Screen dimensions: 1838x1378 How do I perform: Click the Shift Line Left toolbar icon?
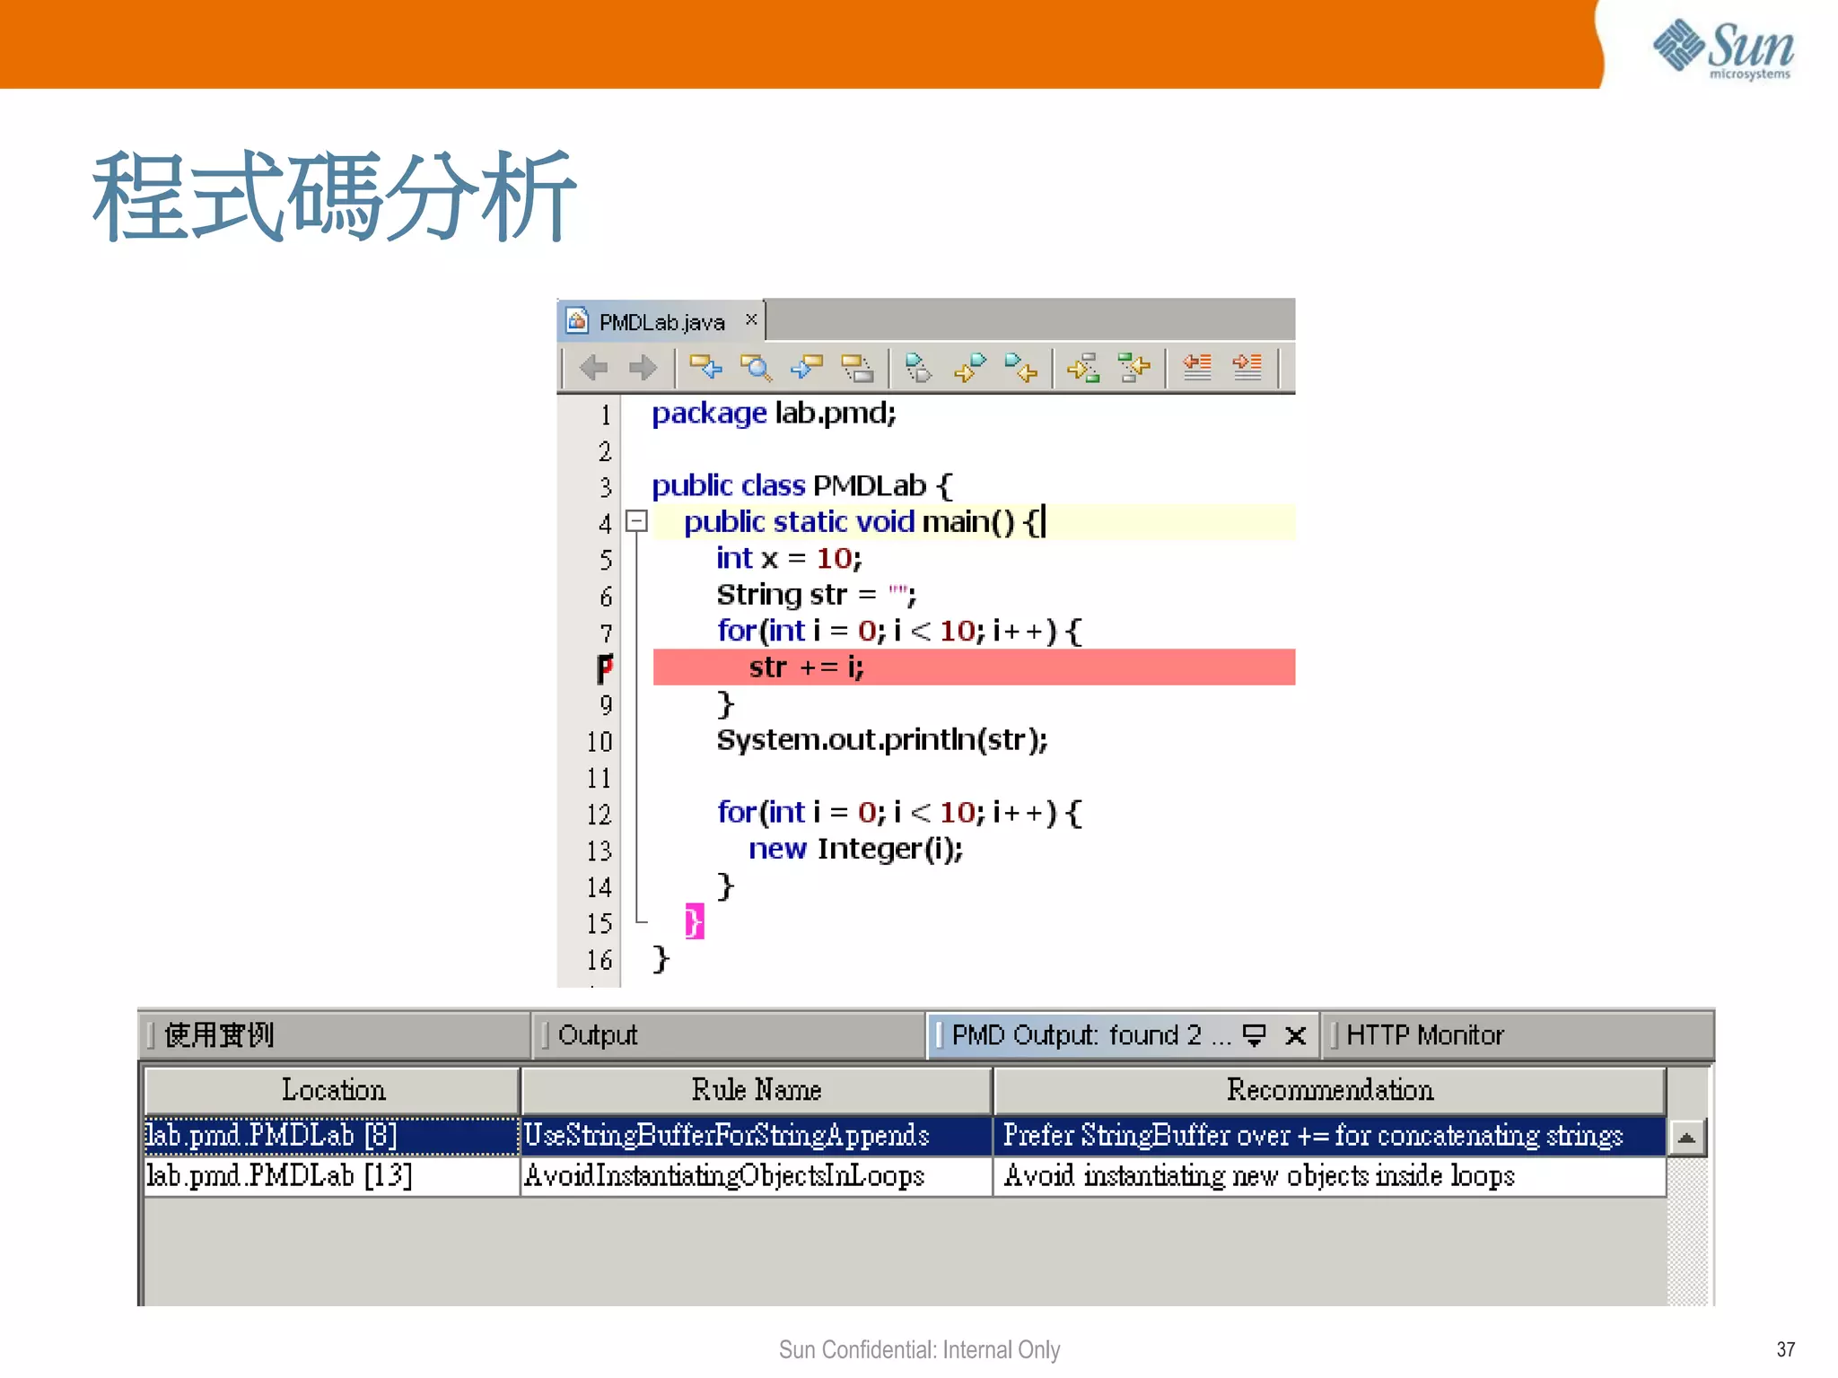coord(1196,367)
